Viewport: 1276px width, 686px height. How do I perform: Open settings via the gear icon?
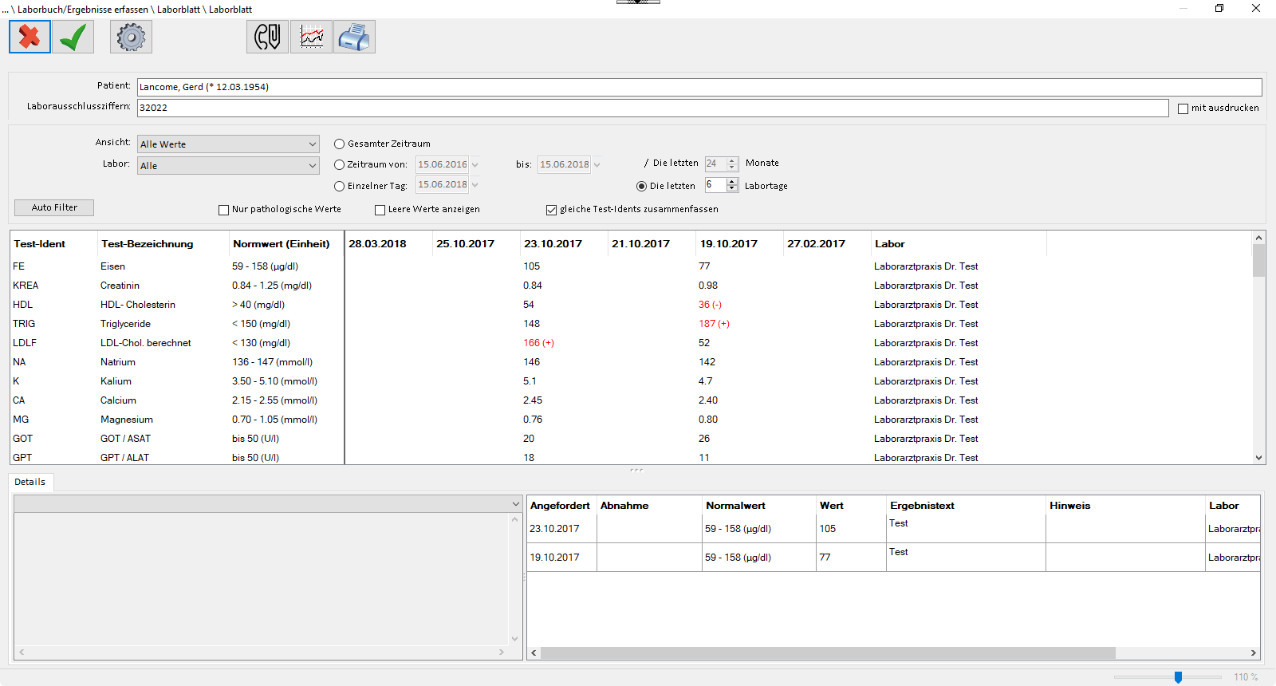point(131,37)
